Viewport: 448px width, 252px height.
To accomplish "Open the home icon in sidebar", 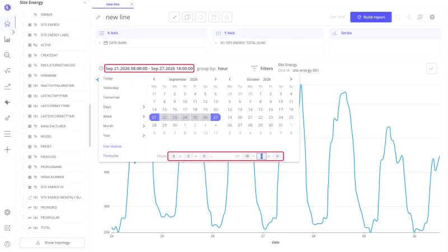I will pos(7,24).
